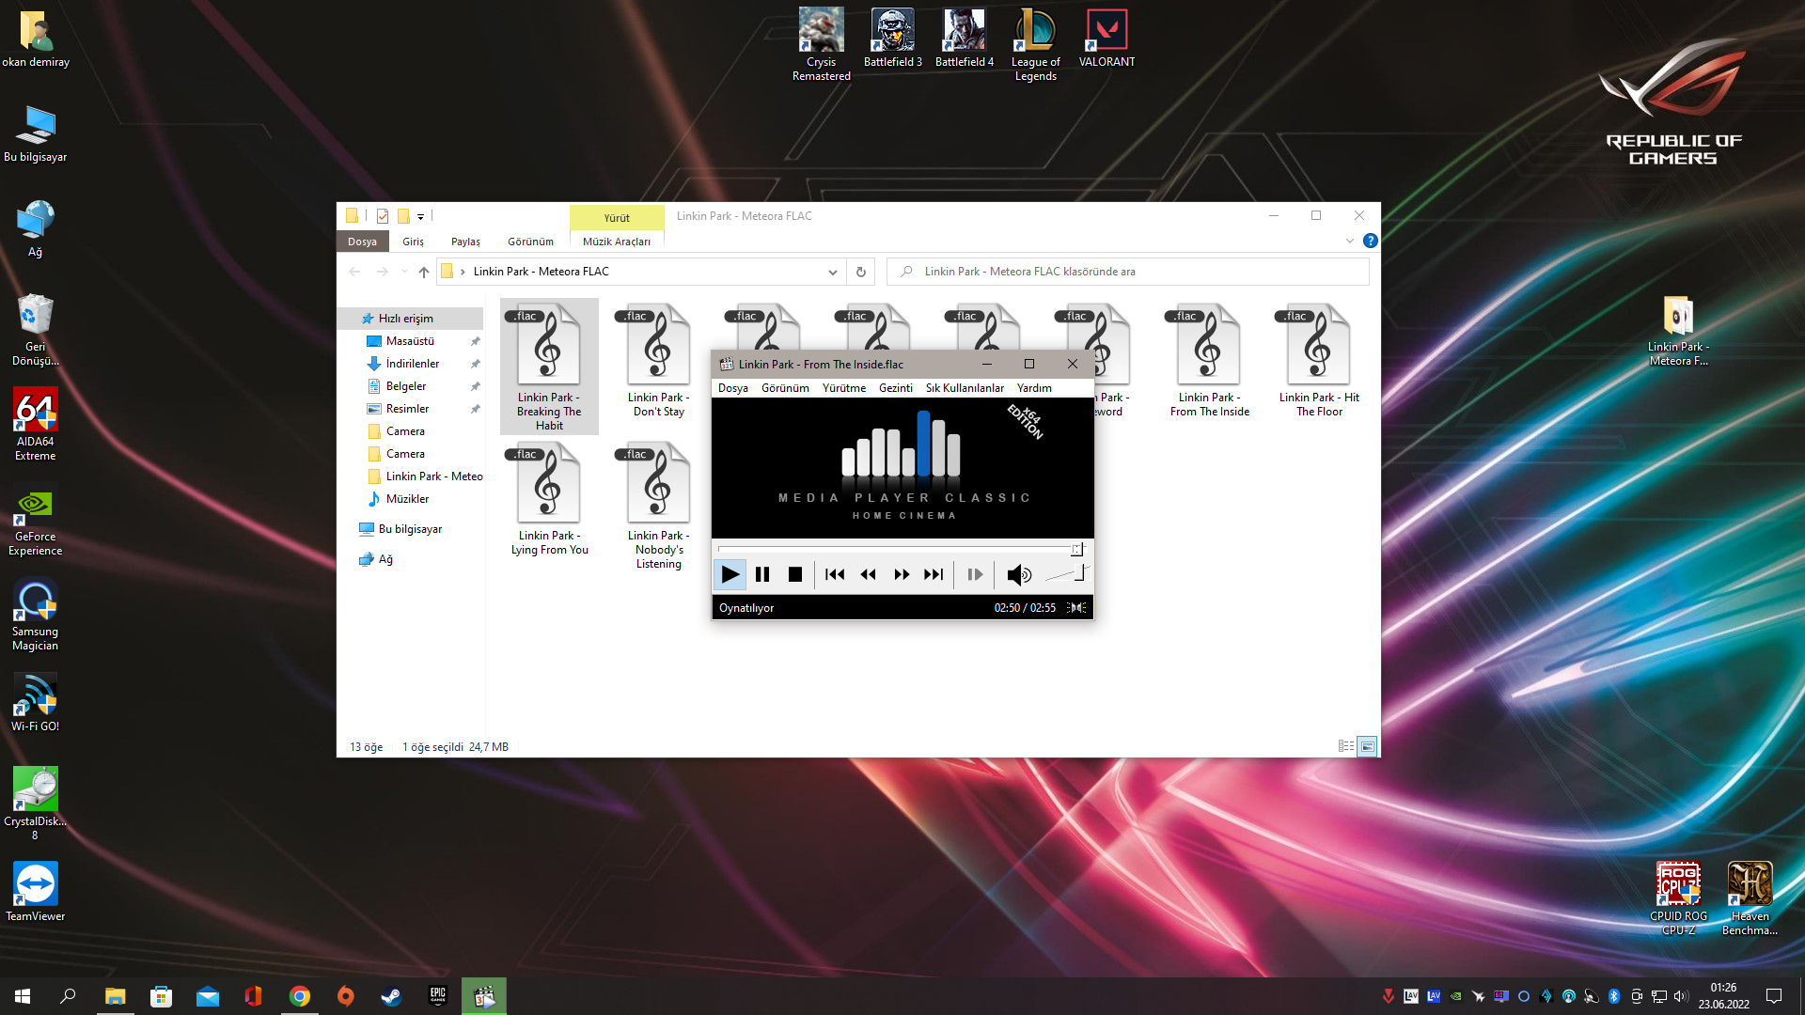Open the Görünüm tab in Explorer ribbon
The width and height of the screenshot is (1805, 1015).
point(530,242)
